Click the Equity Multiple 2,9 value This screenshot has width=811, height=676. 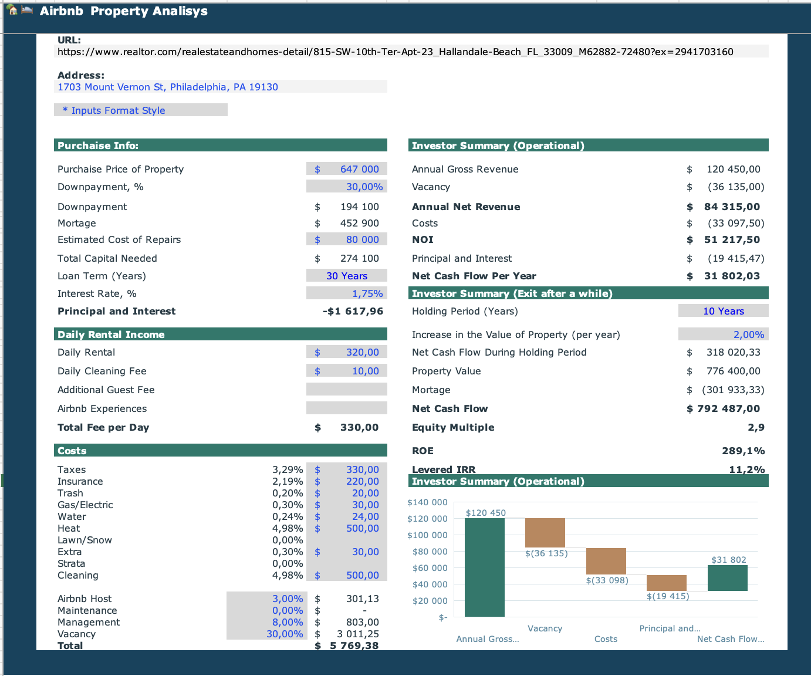(756, 427)
